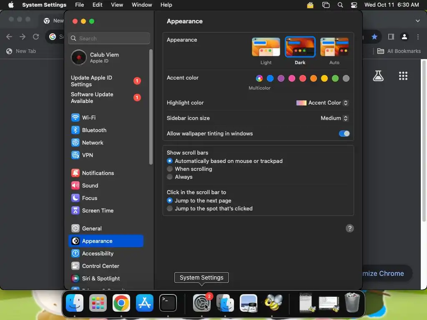Viewport: 427px width, 320px height.
Task: Open the File menu
Action: 80,5
